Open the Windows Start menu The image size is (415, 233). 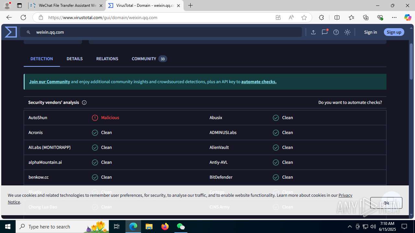tap(8, 227)
